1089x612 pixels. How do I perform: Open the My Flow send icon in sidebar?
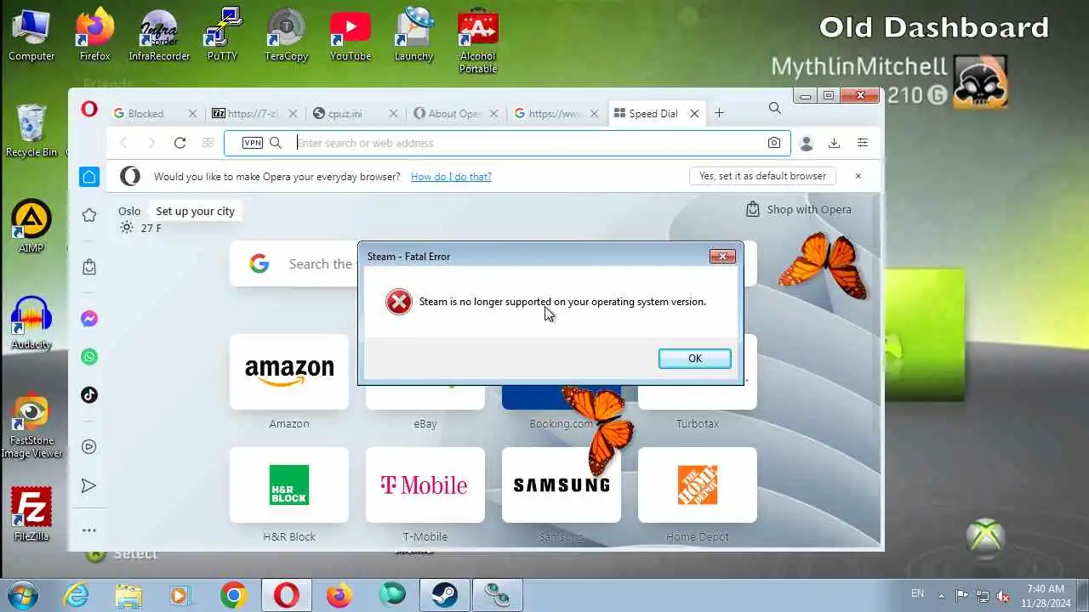point(89,485)
